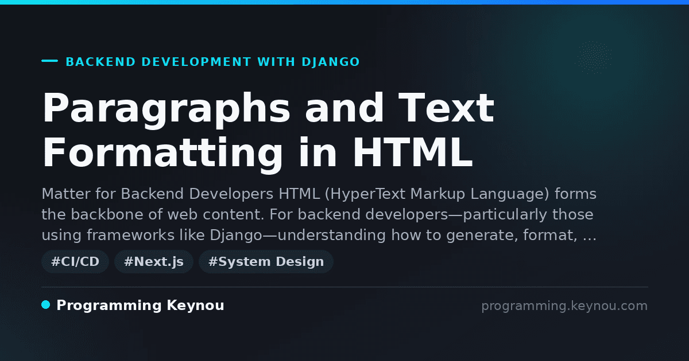Click the #CI/CD tag
The width and height of the screenshot is (689, 361).
[x=75, y=262]
